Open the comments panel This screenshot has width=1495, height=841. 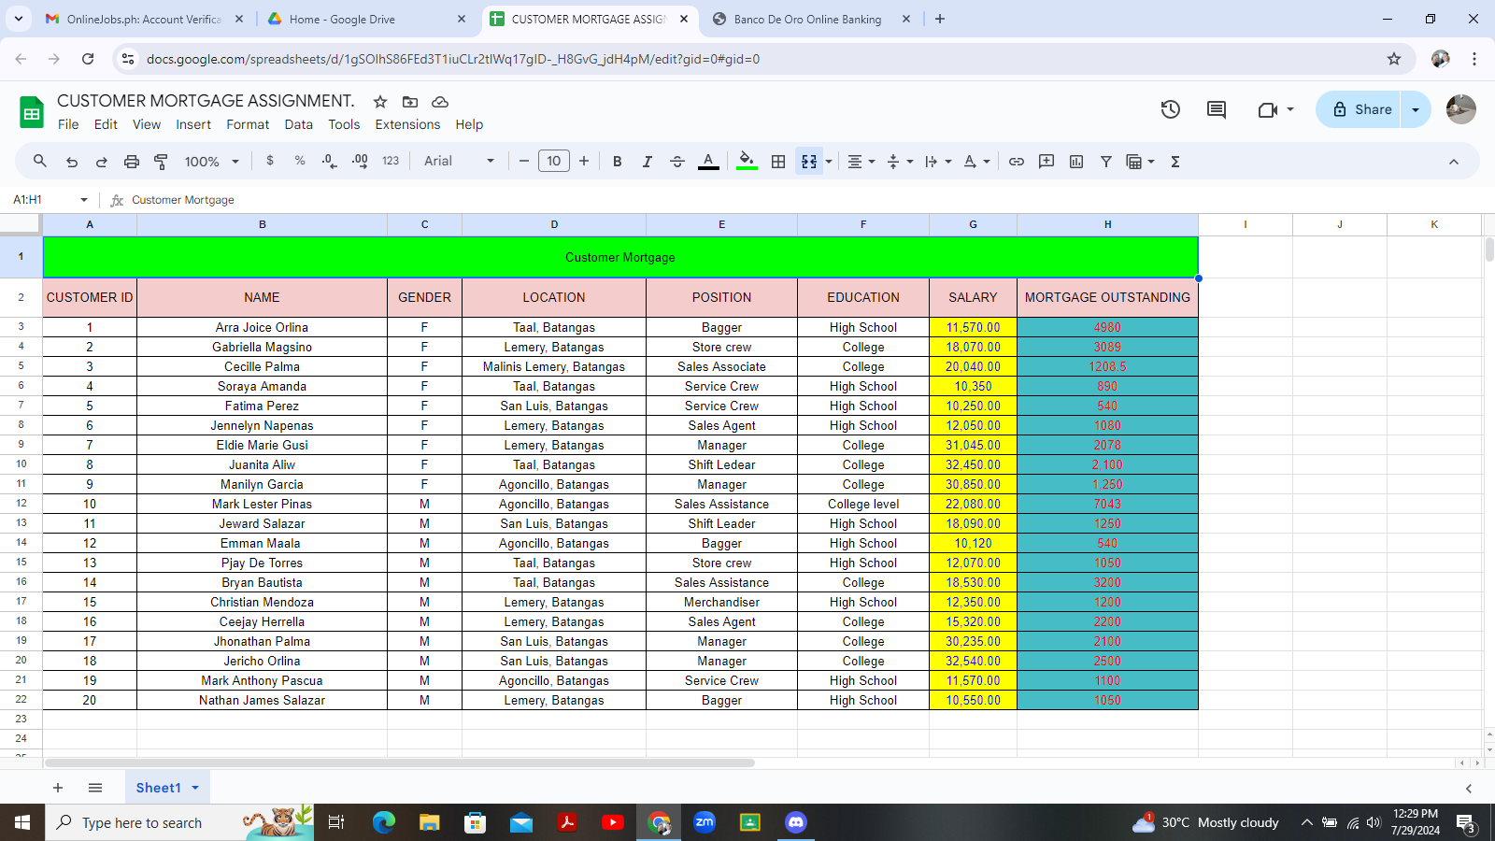(1217, 109)
